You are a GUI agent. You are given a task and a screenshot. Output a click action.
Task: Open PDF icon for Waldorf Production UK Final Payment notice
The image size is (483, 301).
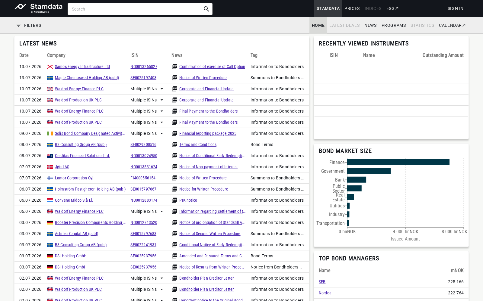(174, 122)
